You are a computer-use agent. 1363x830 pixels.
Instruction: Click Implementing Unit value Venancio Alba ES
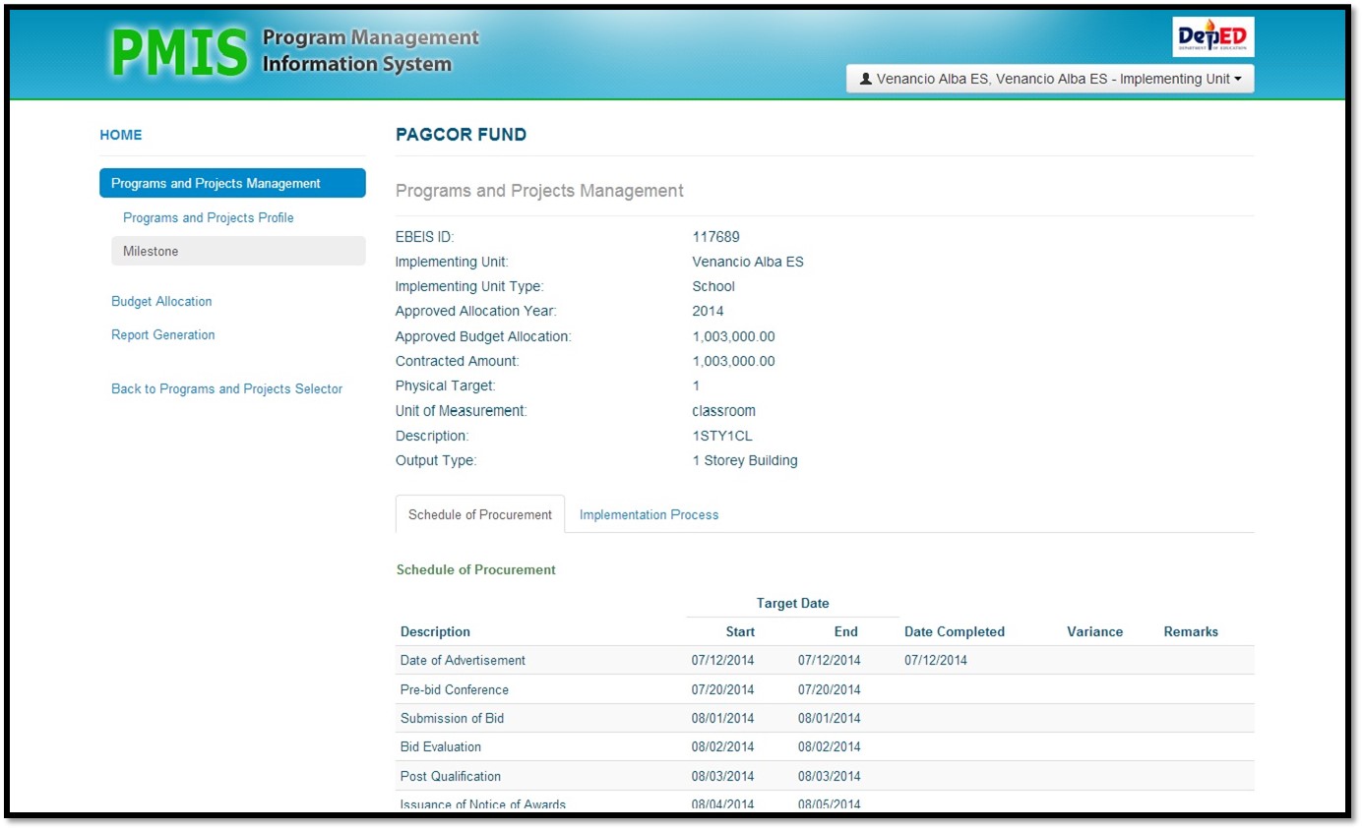[748, 262]
